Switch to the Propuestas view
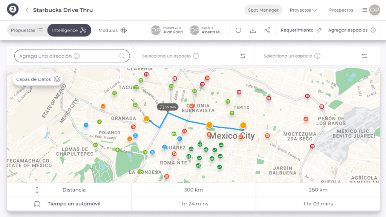The height and width of the screenshot is (217, 386). 27,30
